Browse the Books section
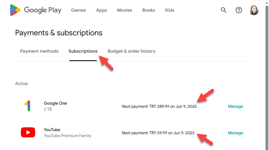269x150 pixels. point(149,10)
